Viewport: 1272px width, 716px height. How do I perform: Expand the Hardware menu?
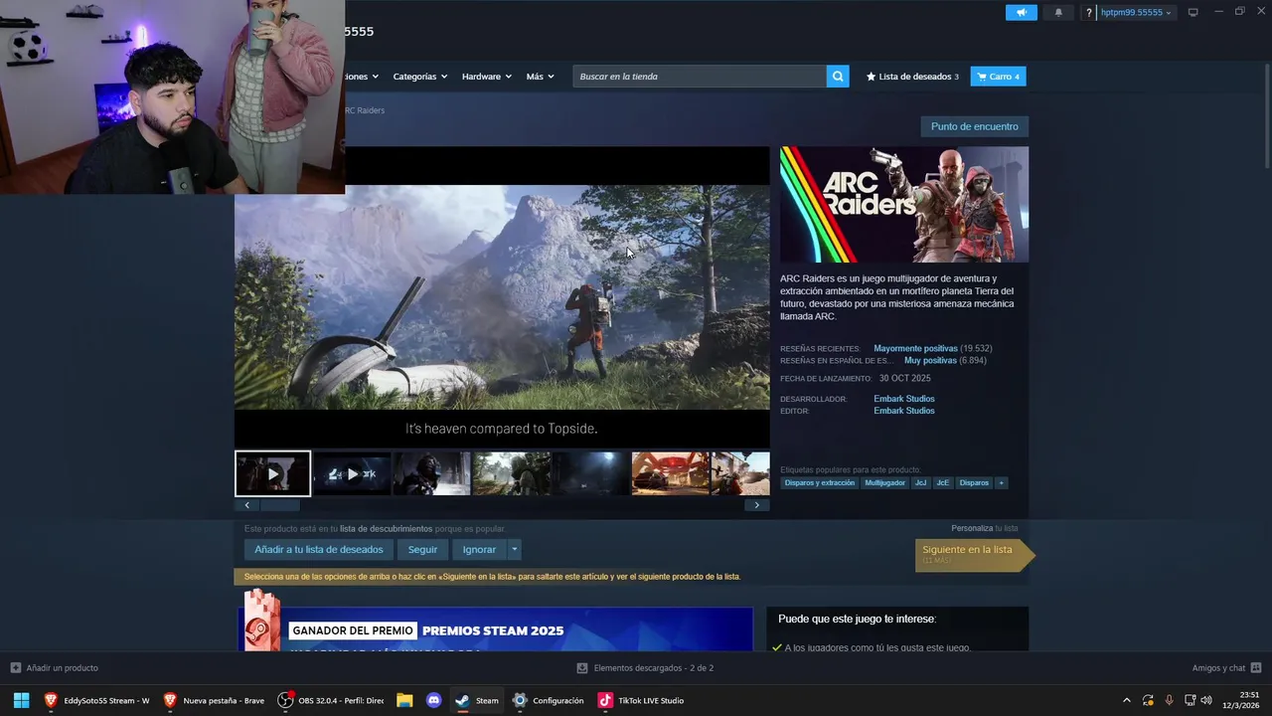pos(487,77)
